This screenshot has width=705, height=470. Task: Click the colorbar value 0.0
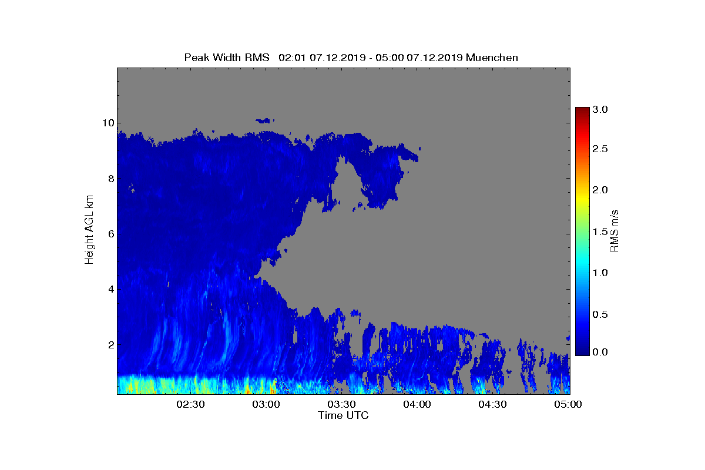pos(599,352)
